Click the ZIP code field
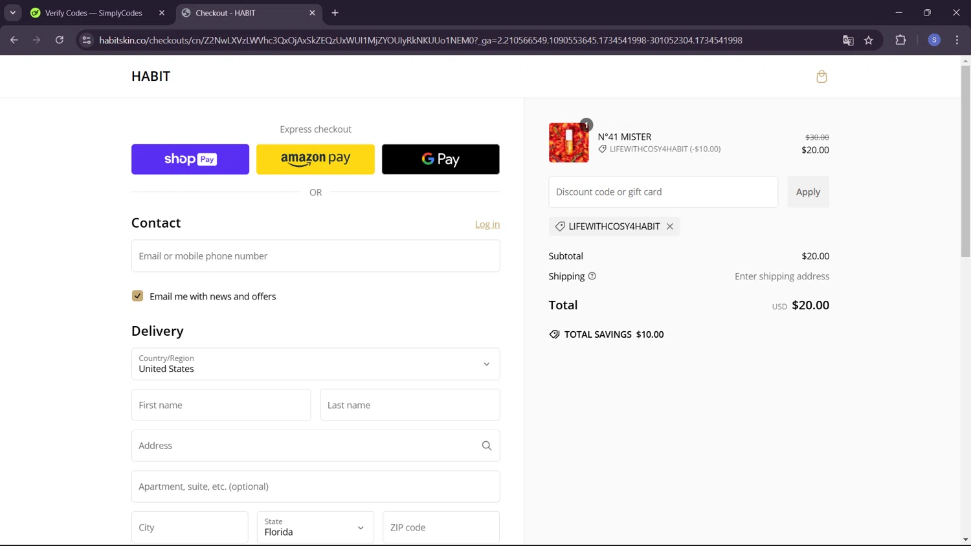Image resolution: width=971 pixels, height=546 pixels. [441, 527]
